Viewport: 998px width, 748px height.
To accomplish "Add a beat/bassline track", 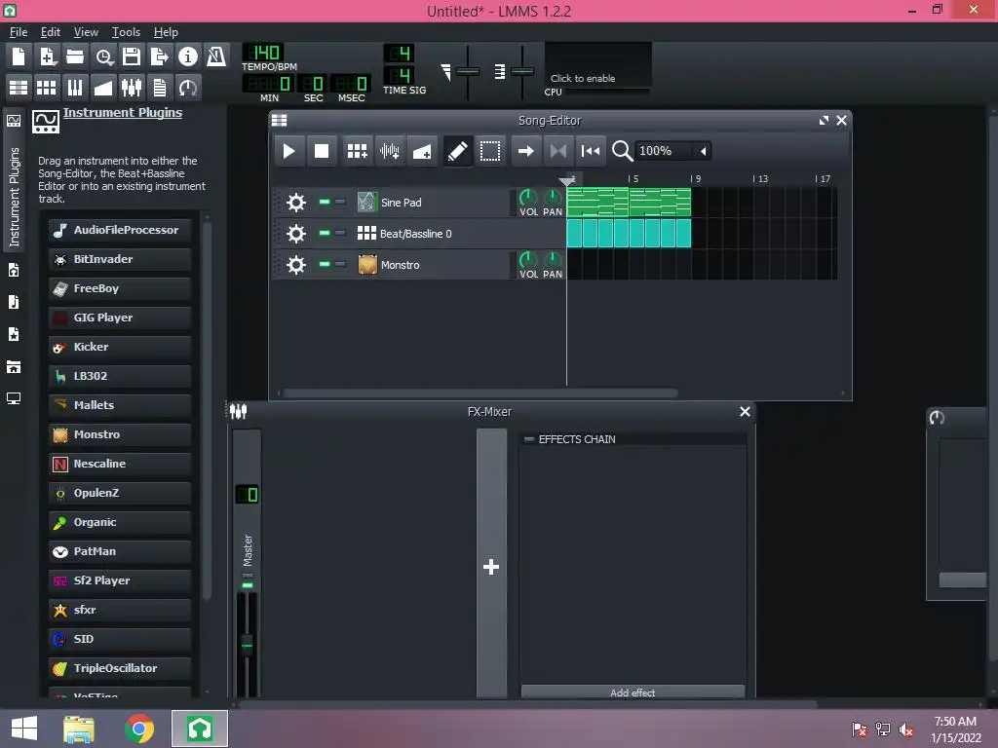I will click(x=357, y=151).
